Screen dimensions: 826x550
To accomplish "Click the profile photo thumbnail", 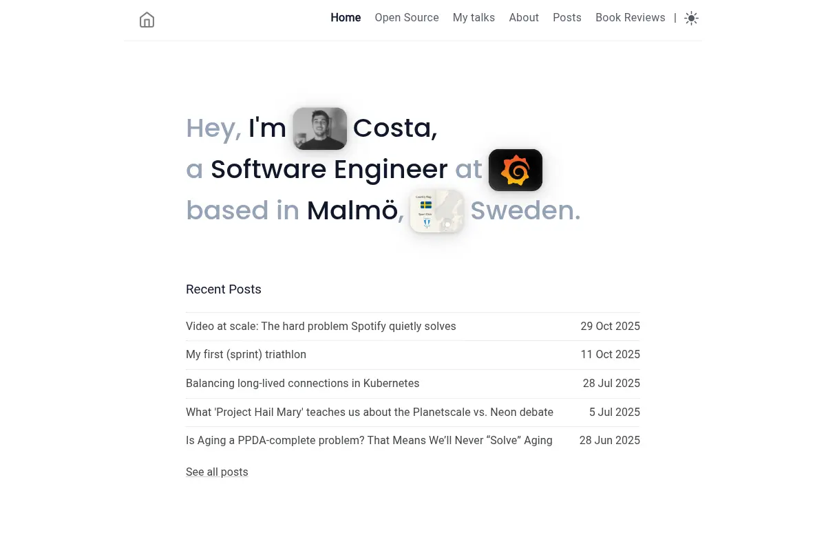I will click(x=320, y=129).
